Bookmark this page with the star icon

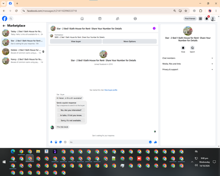(186, 11)
